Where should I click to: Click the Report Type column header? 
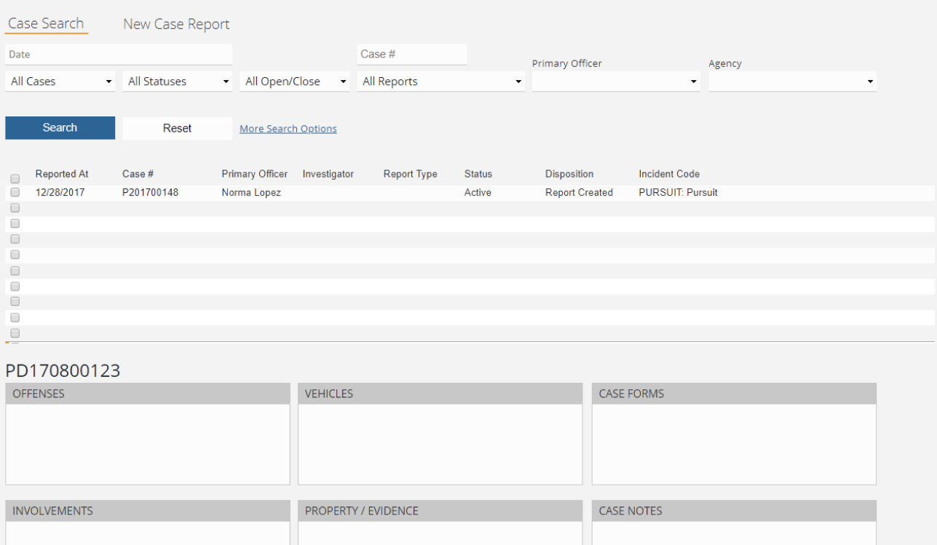[x=411, y=174]
